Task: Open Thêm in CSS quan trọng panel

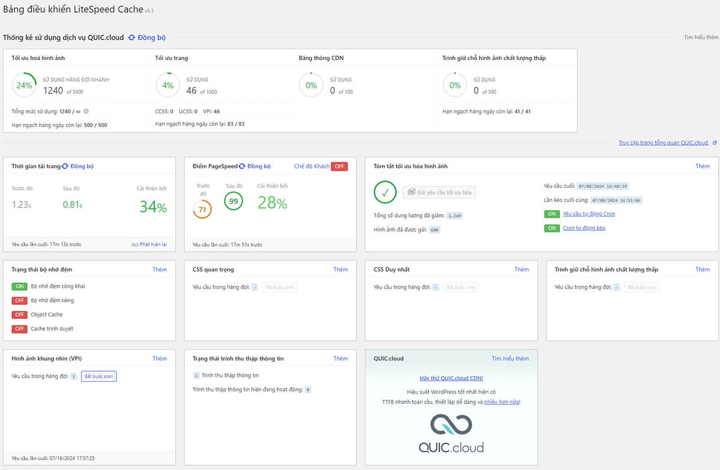Action: [x=341, y=269]
